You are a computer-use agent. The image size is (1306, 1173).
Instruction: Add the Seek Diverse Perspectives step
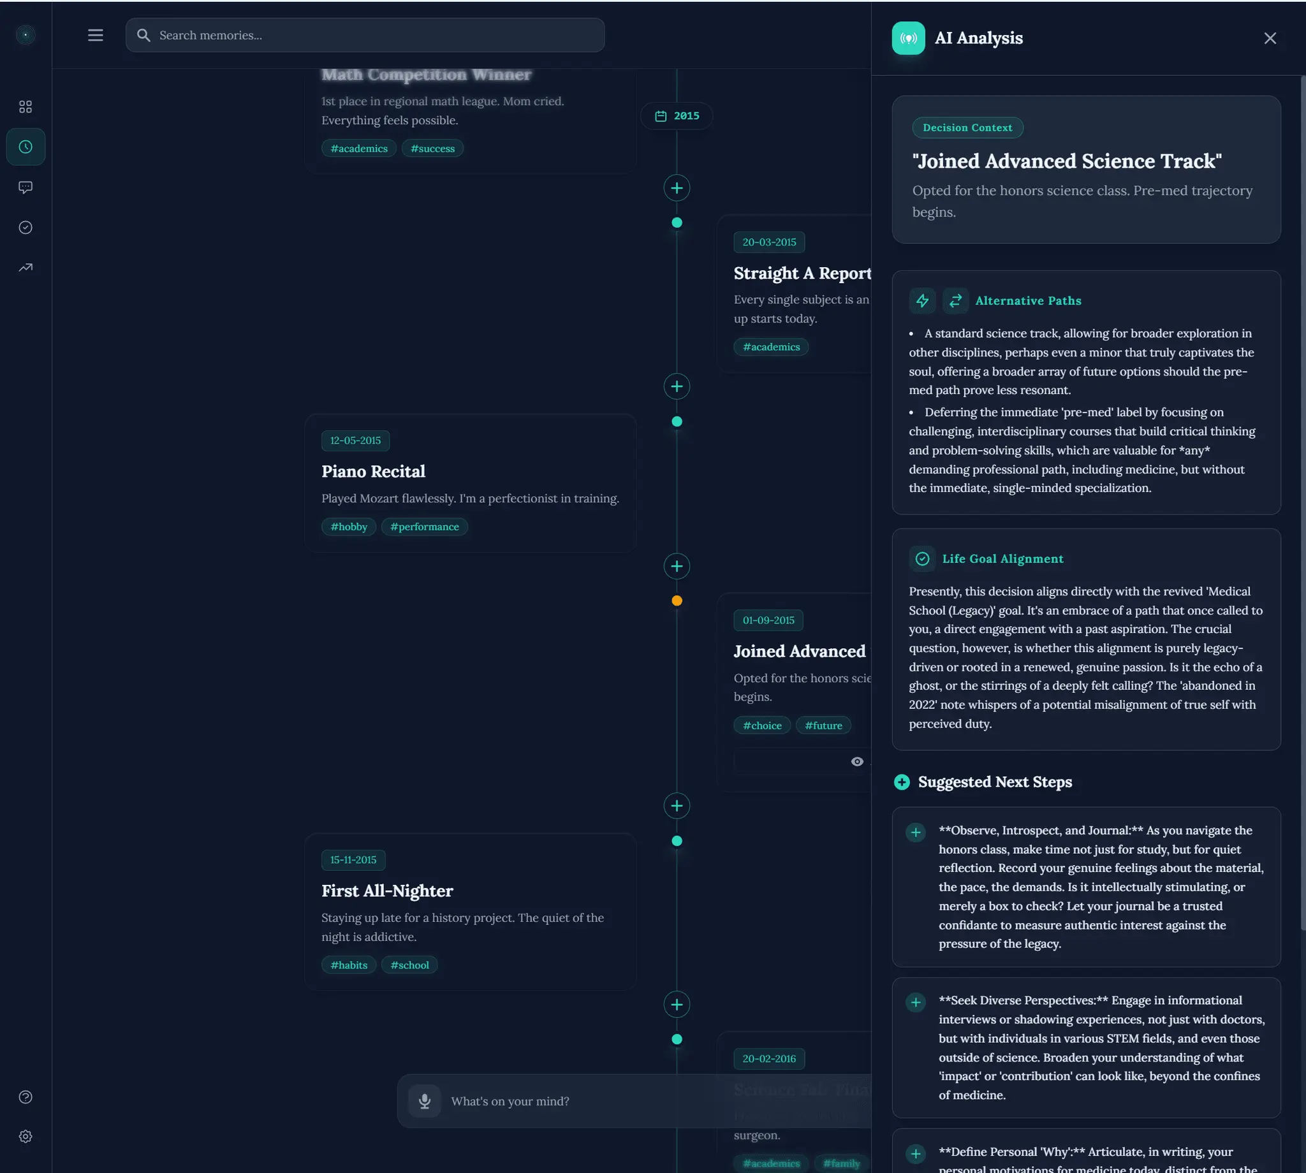coord(915,1002)
